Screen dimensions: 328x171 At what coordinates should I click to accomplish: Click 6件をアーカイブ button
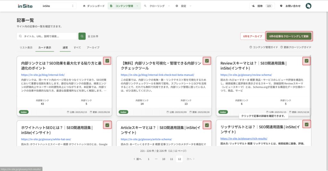(252, 36)
